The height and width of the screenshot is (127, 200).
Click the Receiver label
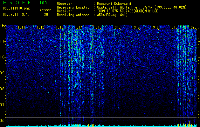(x=65, y=11)
